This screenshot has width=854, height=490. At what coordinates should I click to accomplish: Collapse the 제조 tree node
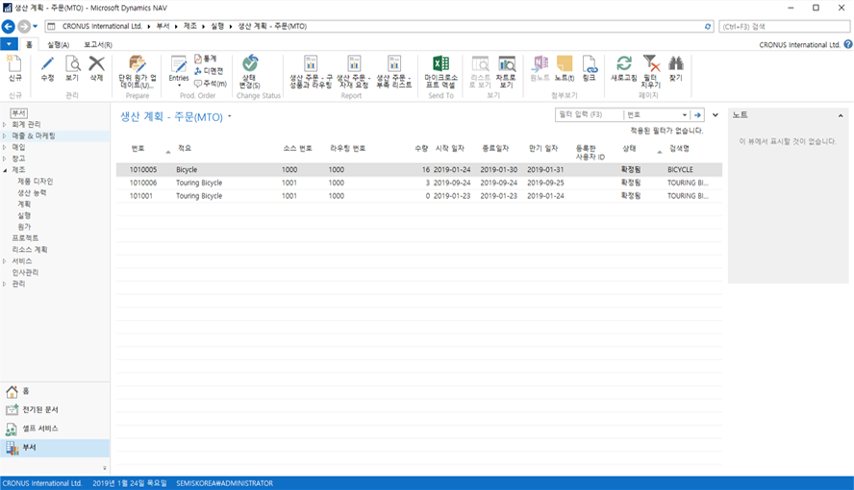(x=5, y=170)
